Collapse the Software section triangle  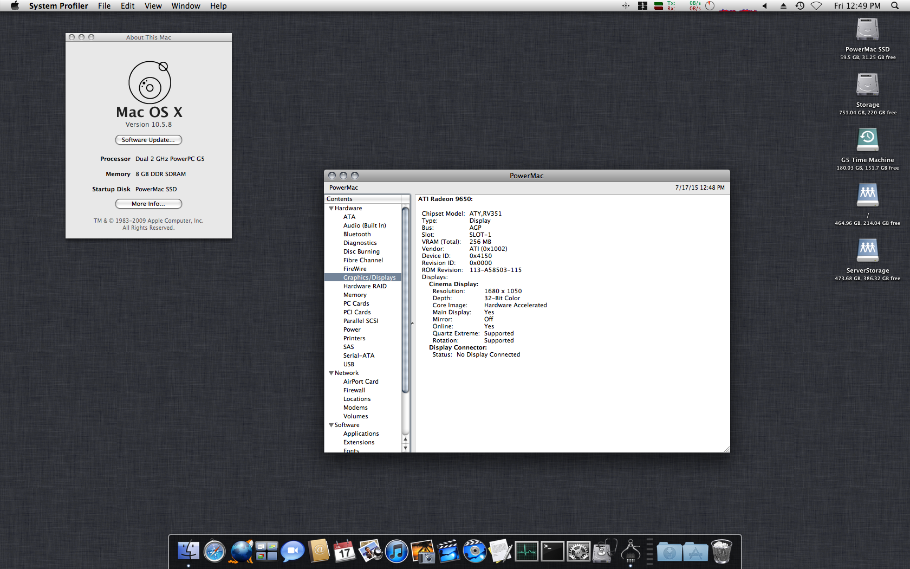coord(331,425)
